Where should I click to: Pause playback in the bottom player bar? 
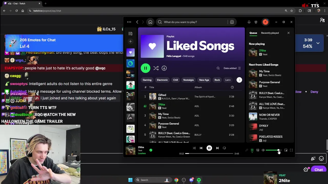[209, 148]
